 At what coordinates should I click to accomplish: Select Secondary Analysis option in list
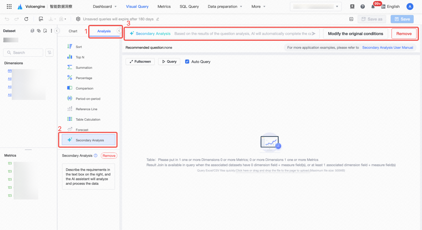click(89, 140)
